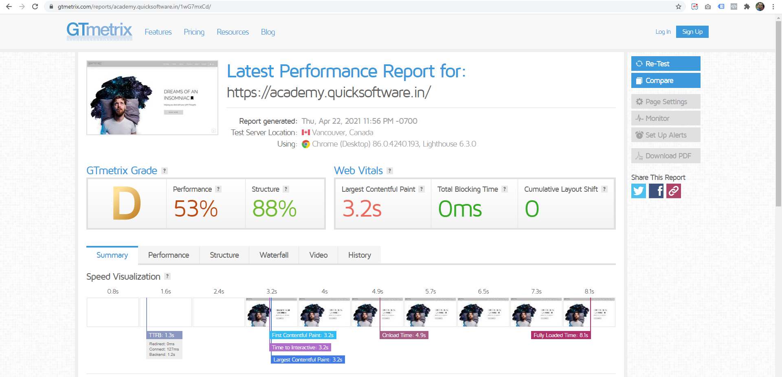Enlarge the site screenshot via corner icon

[213, 131]
